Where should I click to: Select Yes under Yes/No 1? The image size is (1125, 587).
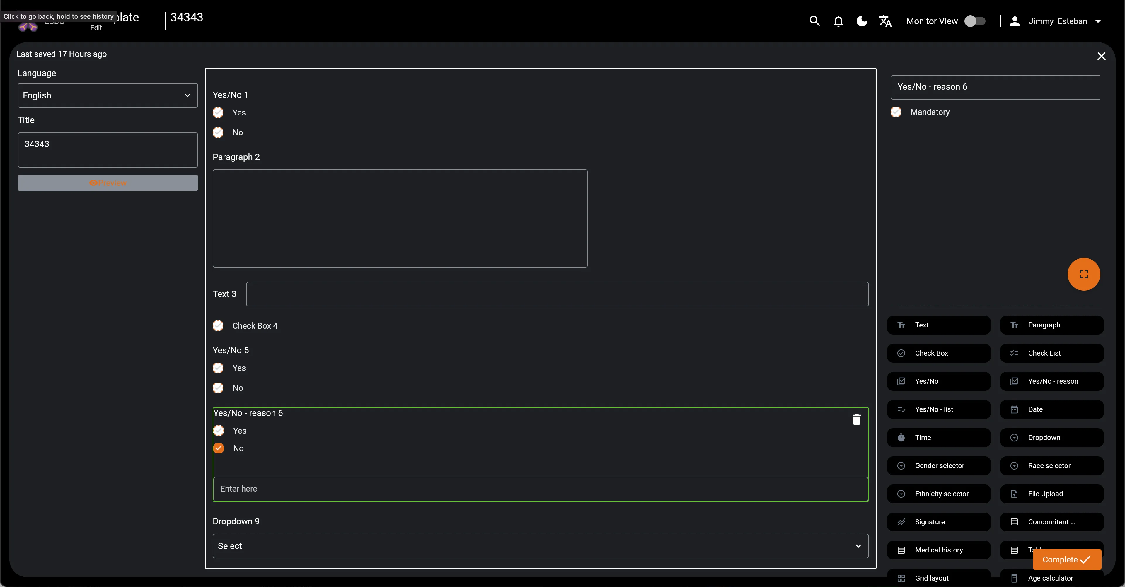(x=218, y=113)
